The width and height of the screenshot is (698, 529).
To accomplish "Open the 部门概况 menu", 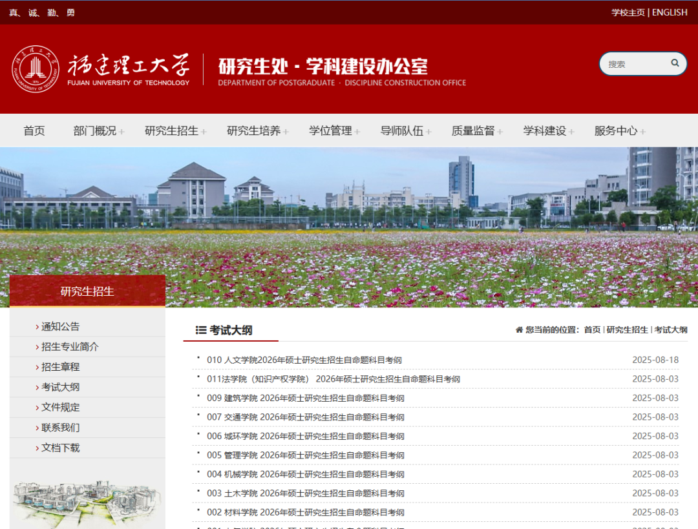I will (95, 131).
